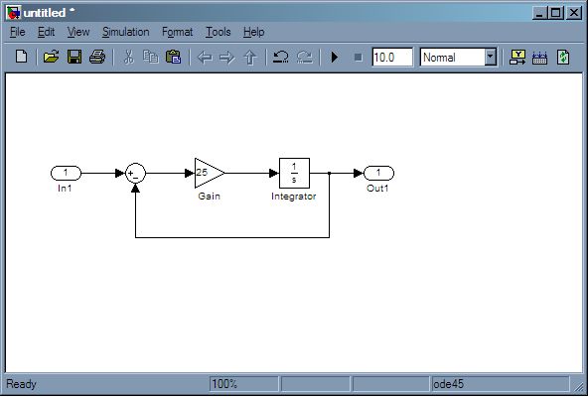Open the Tools menu
The image size is (588, 397).
point(218,32)
